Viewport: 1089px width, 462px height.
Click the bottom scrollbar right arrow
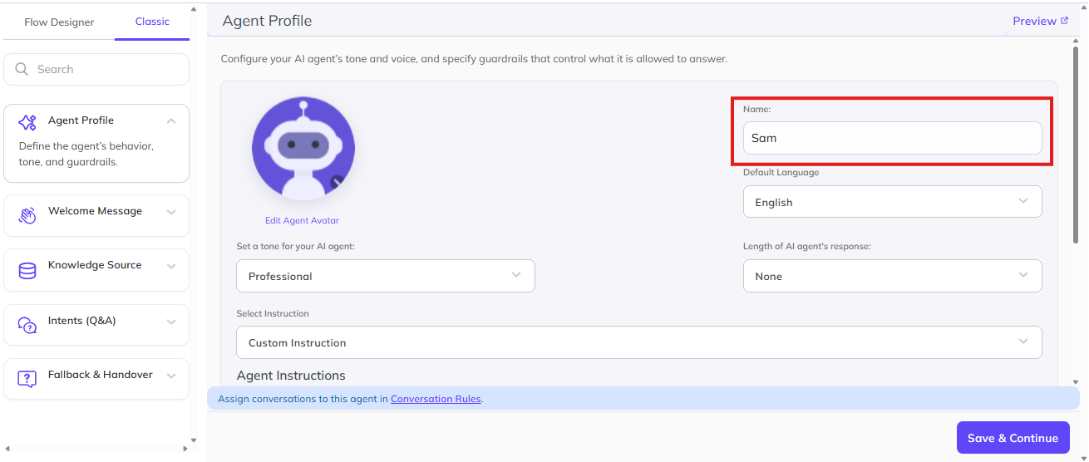[186, 450]
